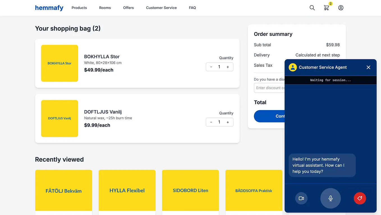The image size is (381, 215).
Task: Enable the camera in the chat widget
Action: [x=301, y=198]
